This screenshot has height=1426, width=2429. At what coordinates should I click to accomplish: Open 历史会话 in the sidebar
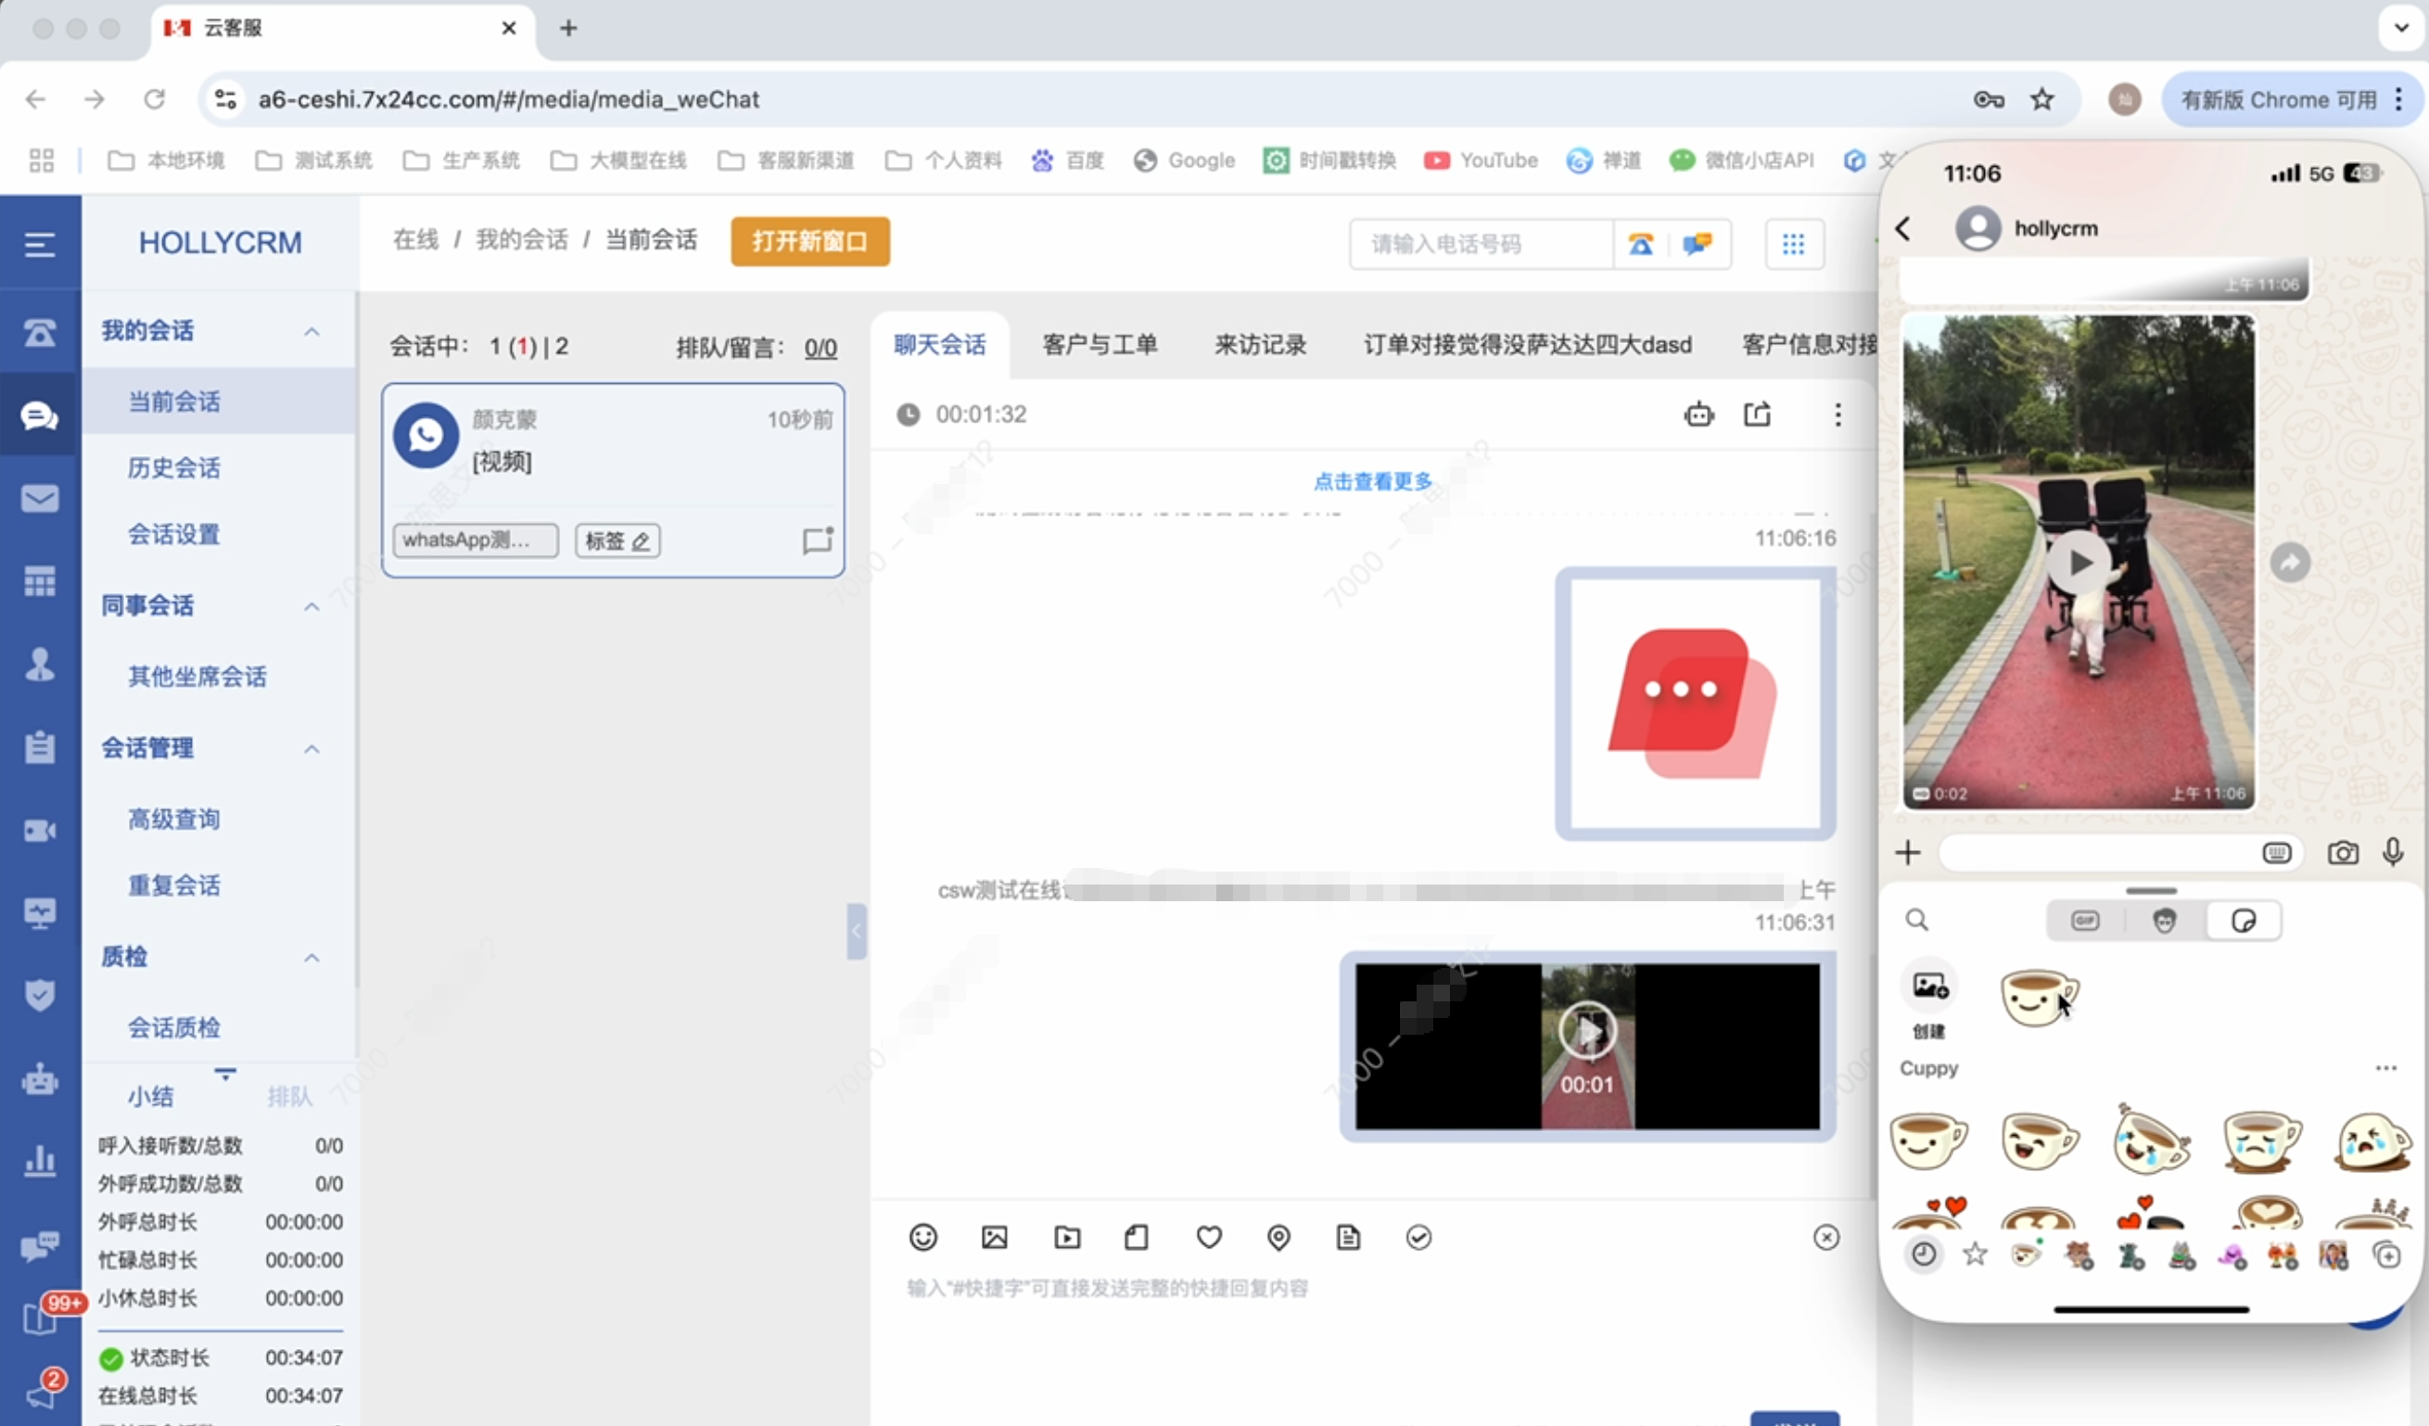coord(173,467)
